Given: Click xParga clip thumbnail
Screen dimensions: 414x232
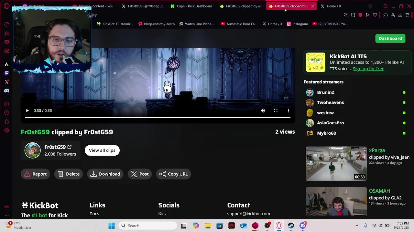Looking at the screenshot, I should pyautogui.click(x=336, y=164).
